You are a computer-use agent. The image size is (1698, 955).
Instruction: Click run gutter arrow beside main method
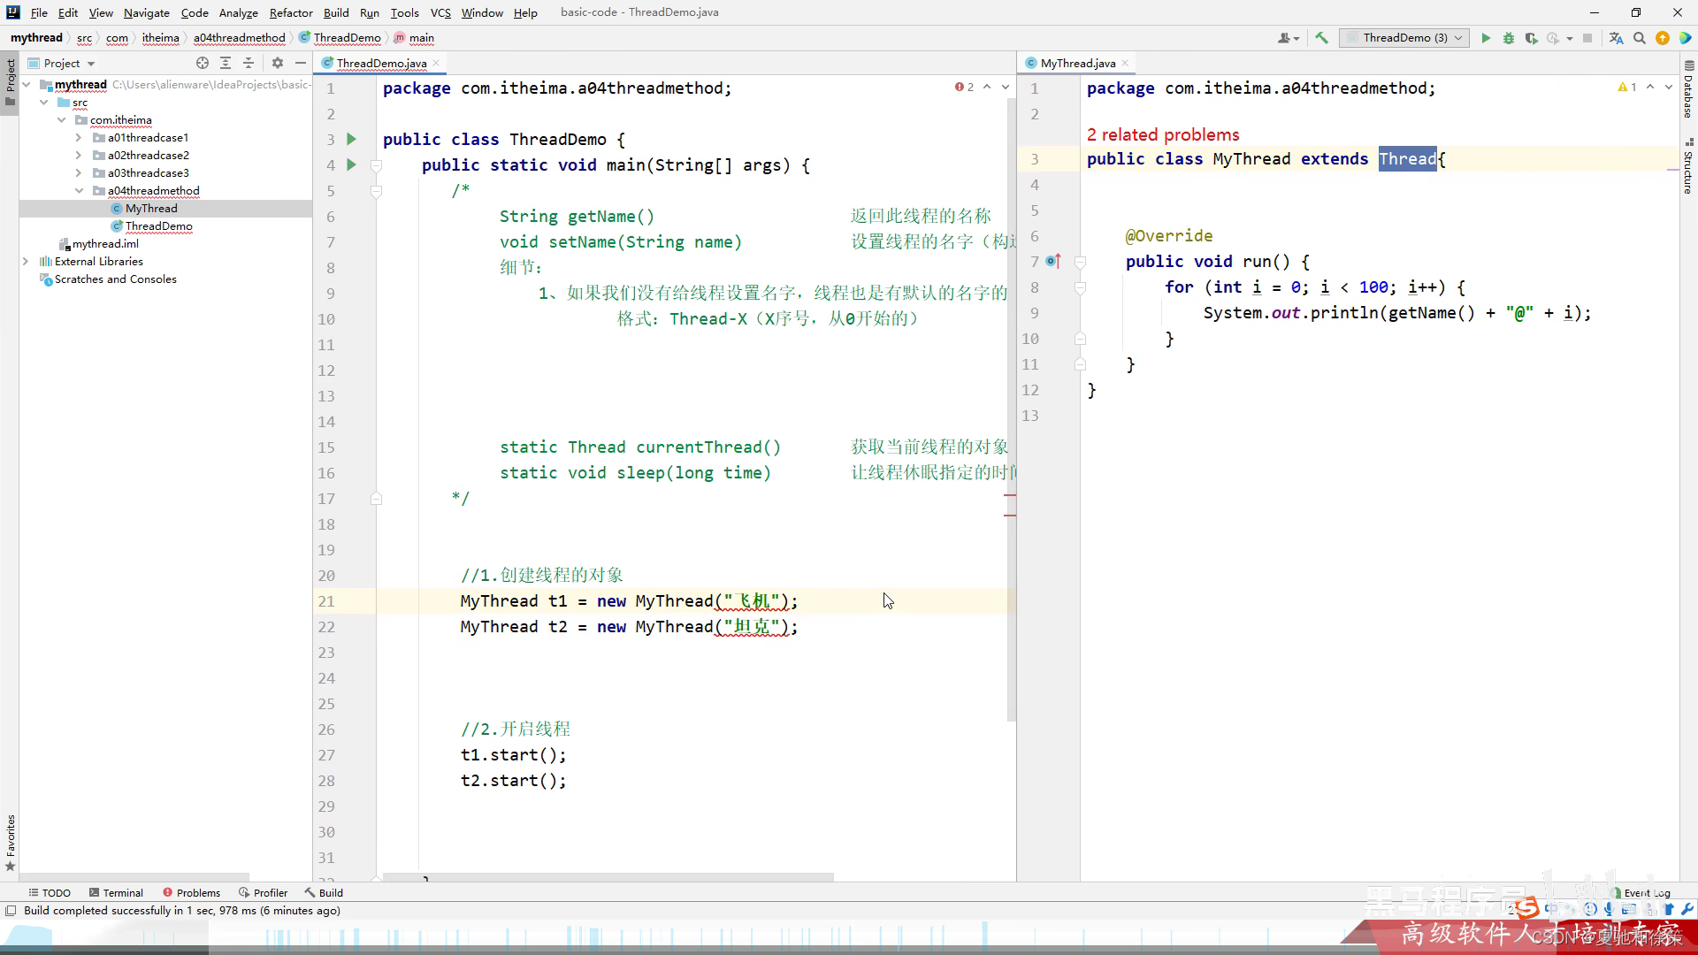pyautogui.click(x=351, y=164)
